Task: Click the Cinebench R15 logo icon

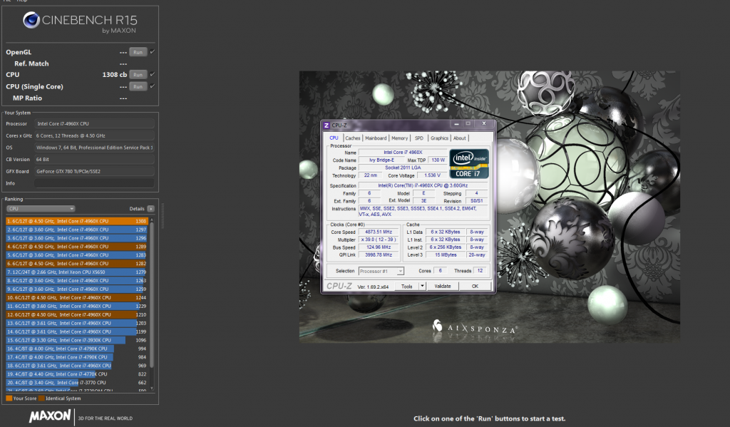Action: 31,20
